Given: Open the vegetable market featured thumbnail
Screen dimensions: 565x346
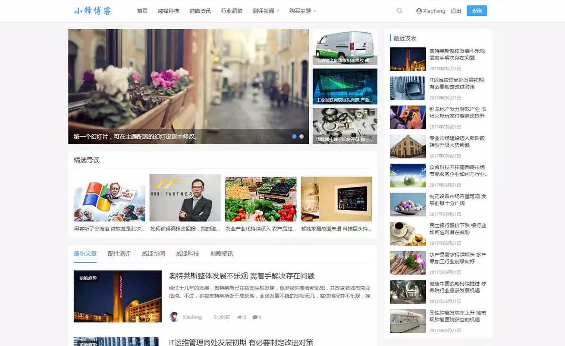Looking at the screenshot, I should tap(261, 199).
